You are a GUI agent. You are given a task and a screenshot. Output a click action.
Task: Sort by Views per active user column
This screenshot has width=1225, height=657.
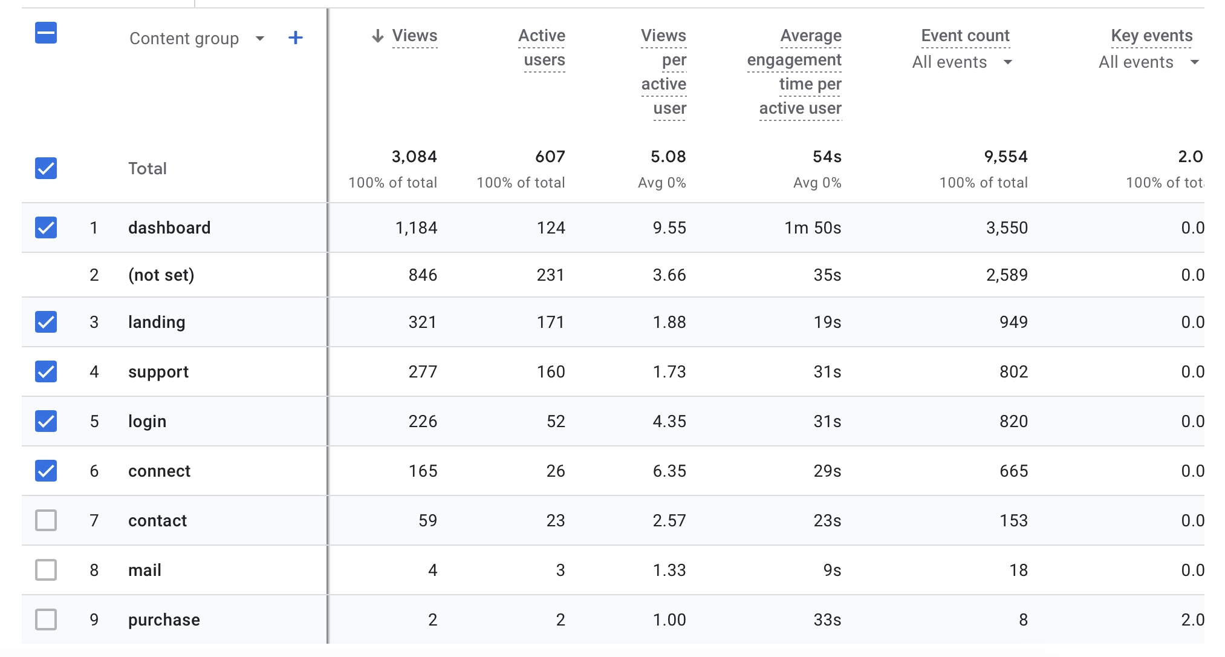tap(664, 71)
